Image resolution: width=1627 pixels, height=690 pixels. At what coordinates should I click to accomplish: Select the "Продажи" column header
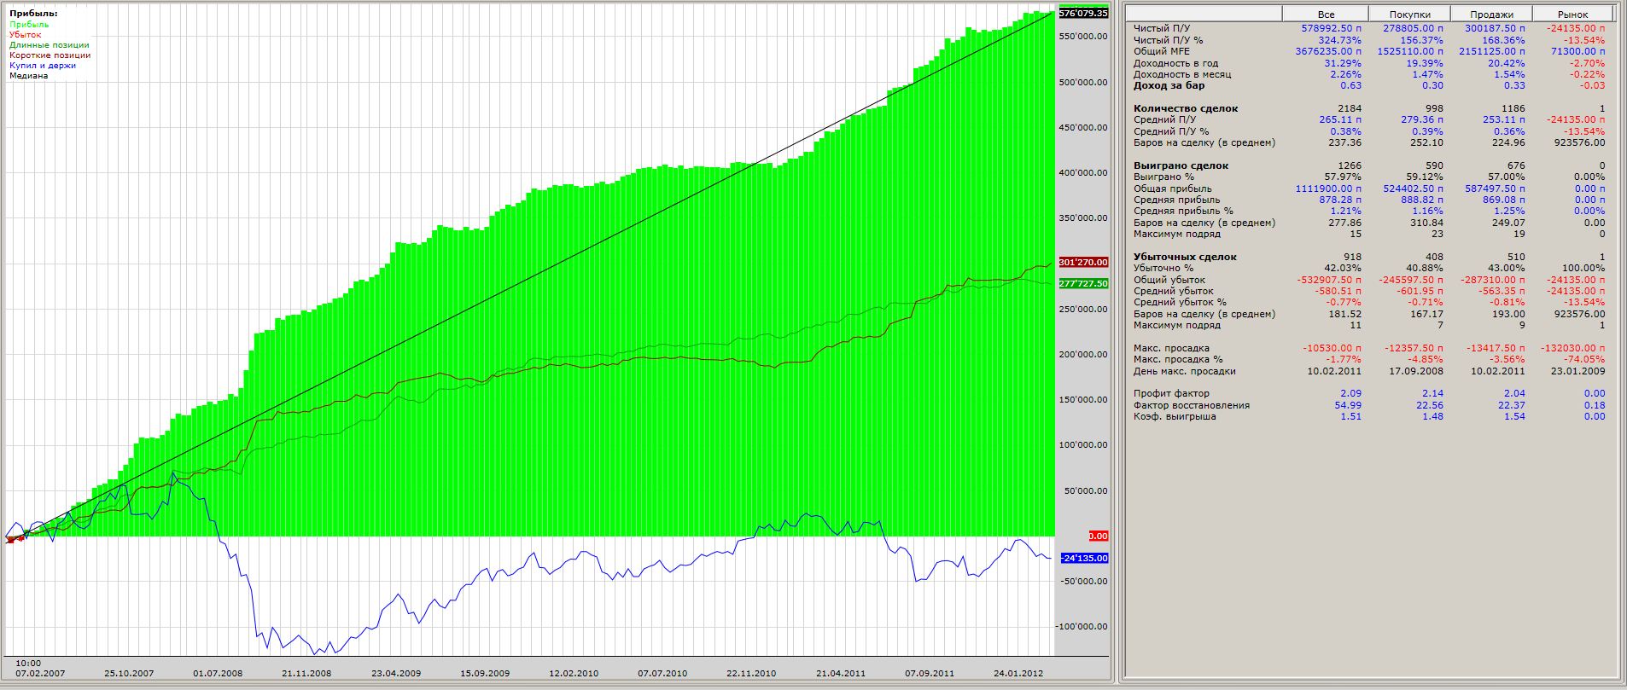click(x=1491, y=14)
